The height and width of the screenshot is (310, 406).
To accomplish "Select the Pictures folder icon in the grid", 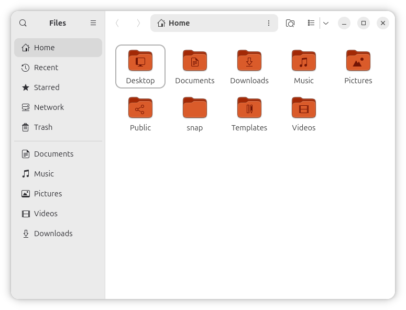I will tap(358, 61).
